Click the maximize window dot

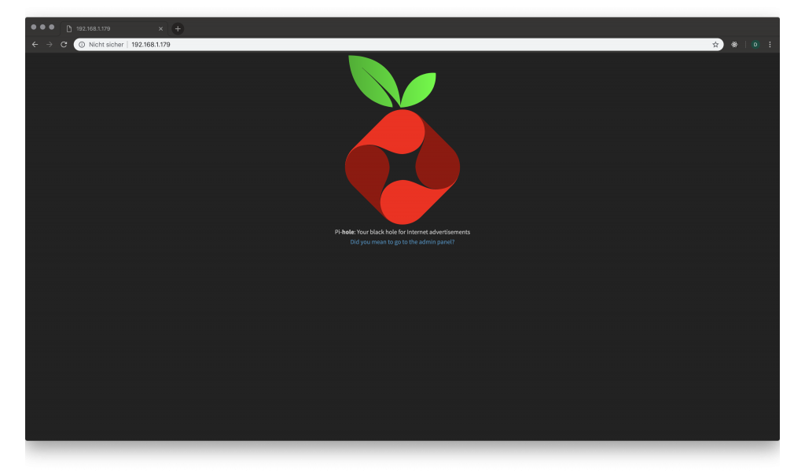(x=51, y=28)
